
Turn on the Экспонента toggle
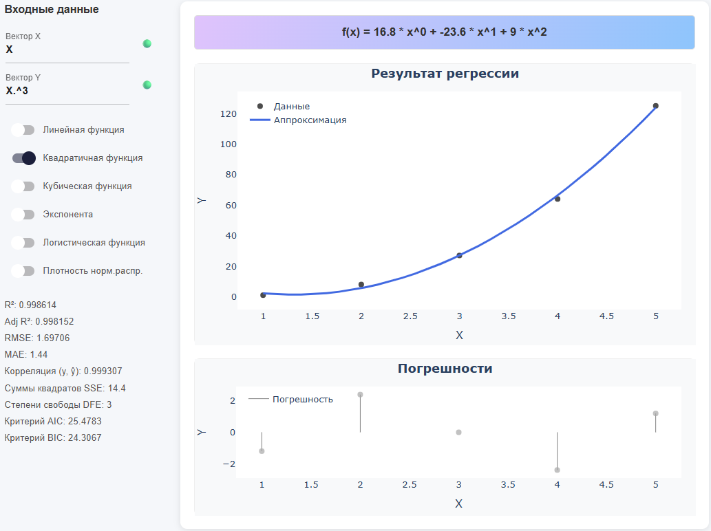click(x=23, y=214)
